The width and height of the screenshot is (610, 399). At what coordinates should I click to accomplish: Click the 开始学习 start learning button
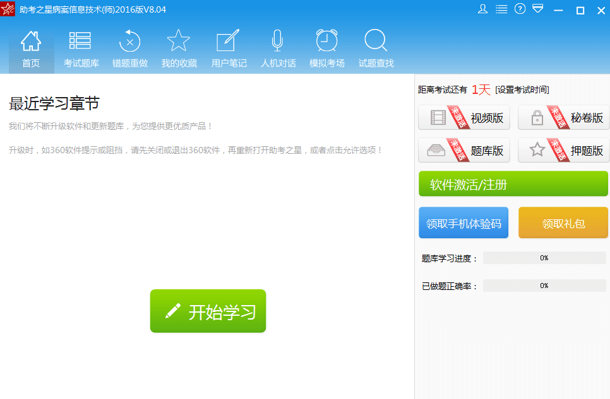[208, 311]
